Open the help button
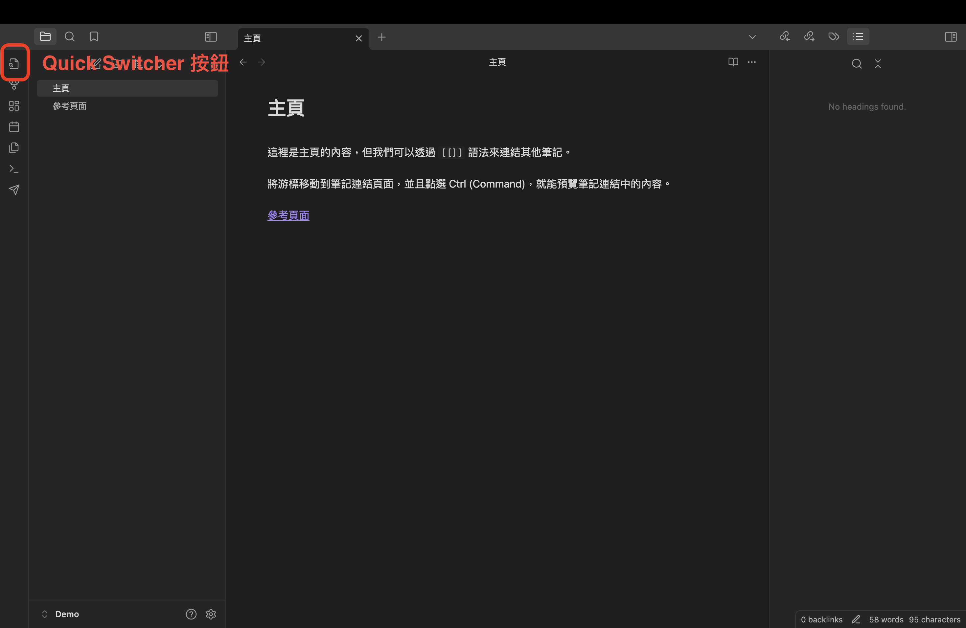966x628 pixels. 191,613
